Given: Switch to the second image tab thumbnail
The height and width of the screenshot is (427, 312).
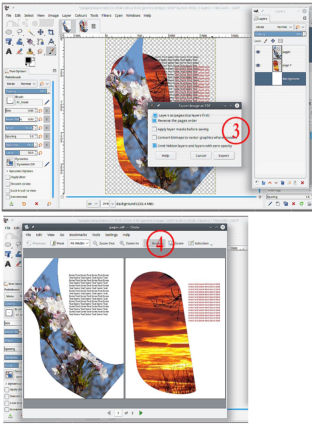Looking at the screenshot, I should coord(83,26).
